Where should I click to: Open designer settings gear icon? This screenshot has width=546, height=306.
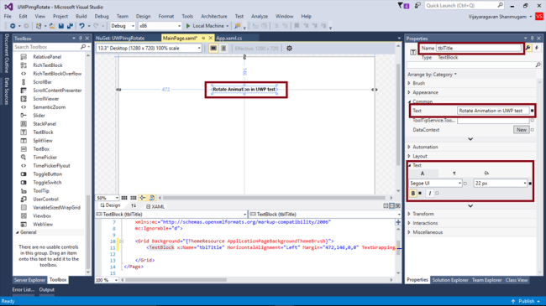289,49
